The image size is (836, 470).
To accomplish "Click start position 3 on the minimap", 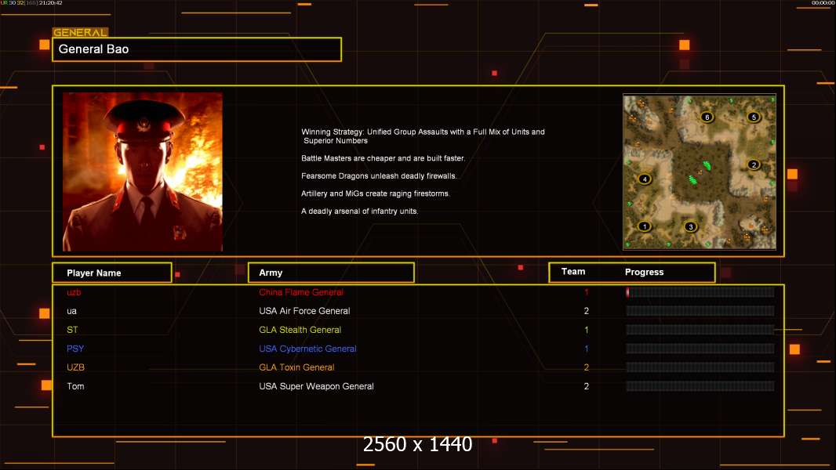I will point(690,227).
